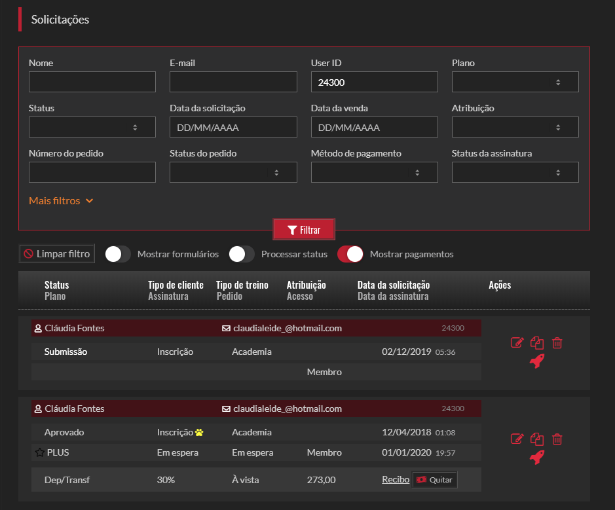Click Limpar filtro button
Image resolution: width=615 pixels, height=510 pixels.
point(57,254)
